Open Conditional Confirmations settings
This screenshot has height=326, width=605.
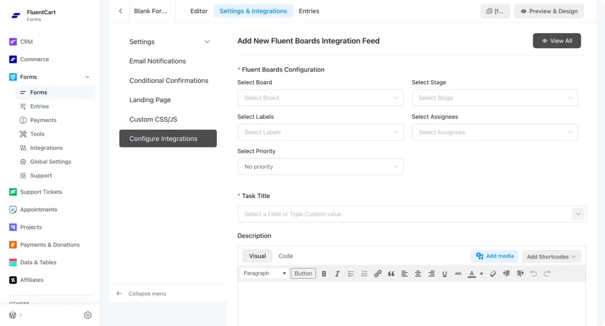click(x=168, y=80)
